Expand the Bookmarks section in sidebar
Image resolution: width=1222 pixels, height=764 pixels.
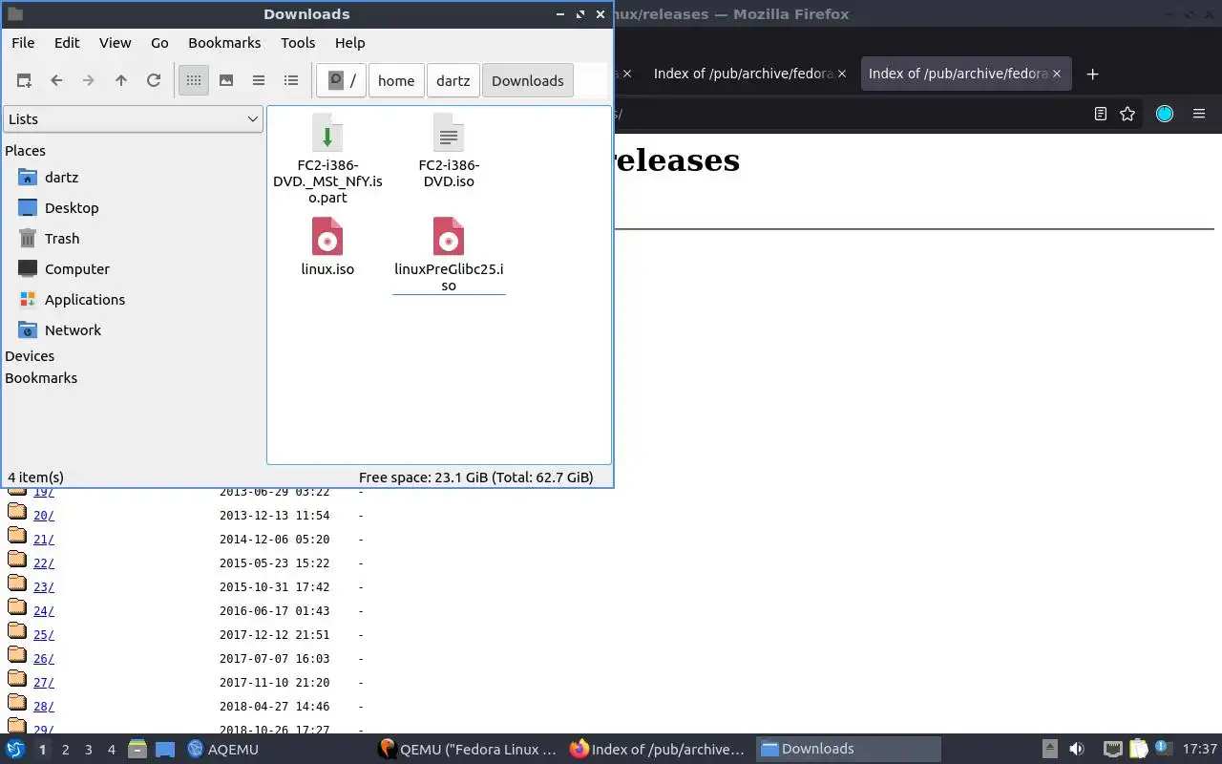(41, 378)
